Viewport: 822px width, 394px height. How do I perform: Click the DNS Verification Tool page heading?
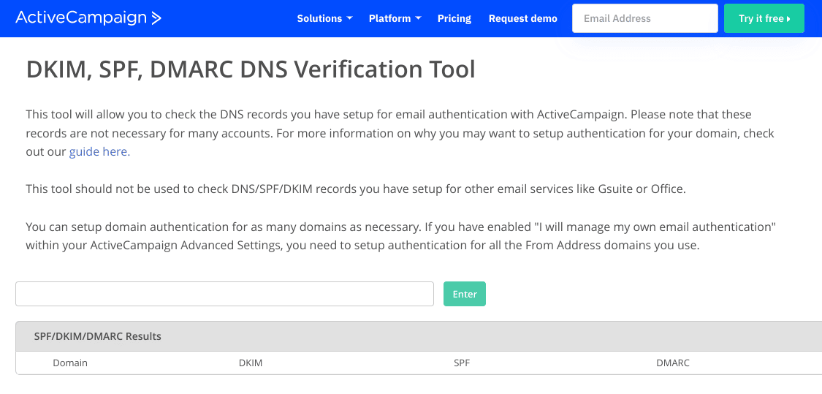coord(251,69)
